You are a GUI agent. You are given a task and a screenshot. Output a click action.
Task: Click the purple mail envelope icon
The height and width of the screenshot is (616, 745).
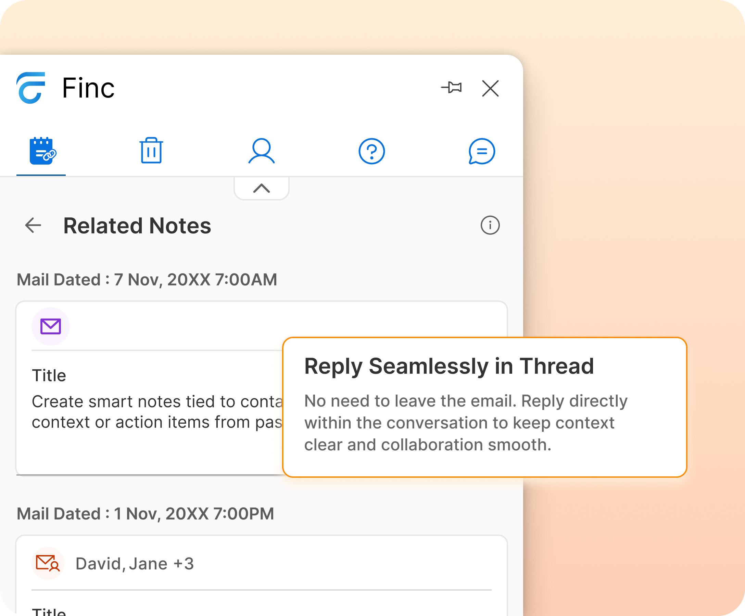51,326
